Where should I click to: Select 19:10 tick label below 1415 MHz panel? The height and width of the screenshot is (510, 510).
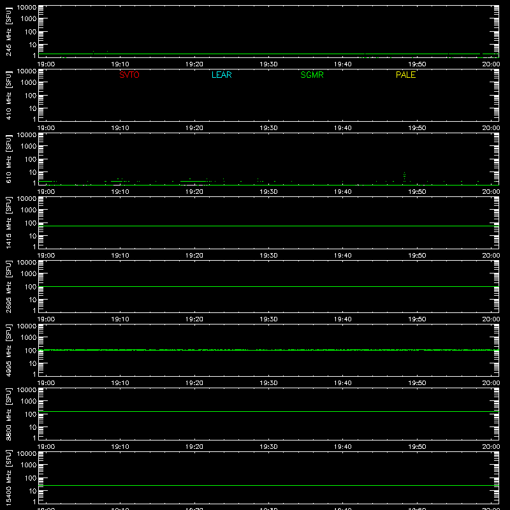pyautogui.click(x=120, y=256)
